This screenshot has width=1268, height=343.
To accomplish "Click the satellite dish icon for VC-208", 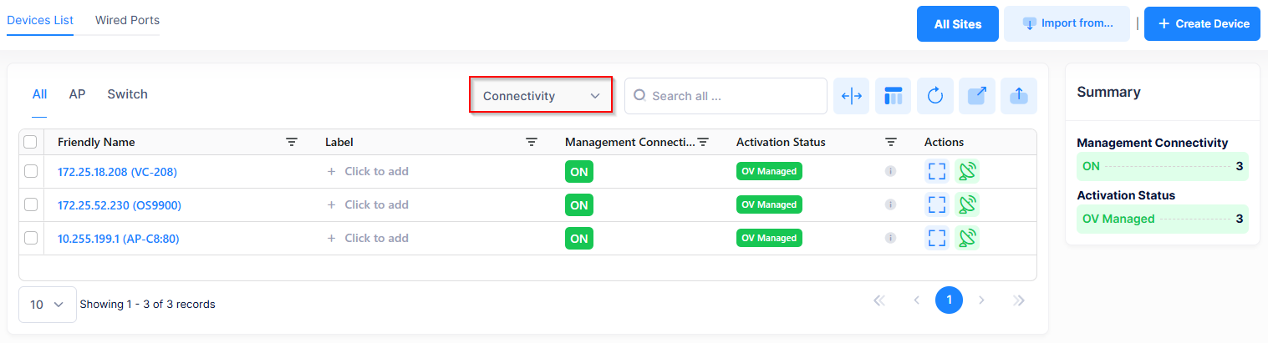I will [967, 171].
